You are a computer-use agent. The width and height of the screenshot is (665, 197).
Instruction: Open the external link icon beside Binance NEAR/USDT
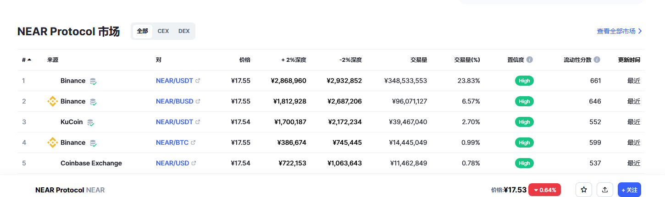point(198,81)
